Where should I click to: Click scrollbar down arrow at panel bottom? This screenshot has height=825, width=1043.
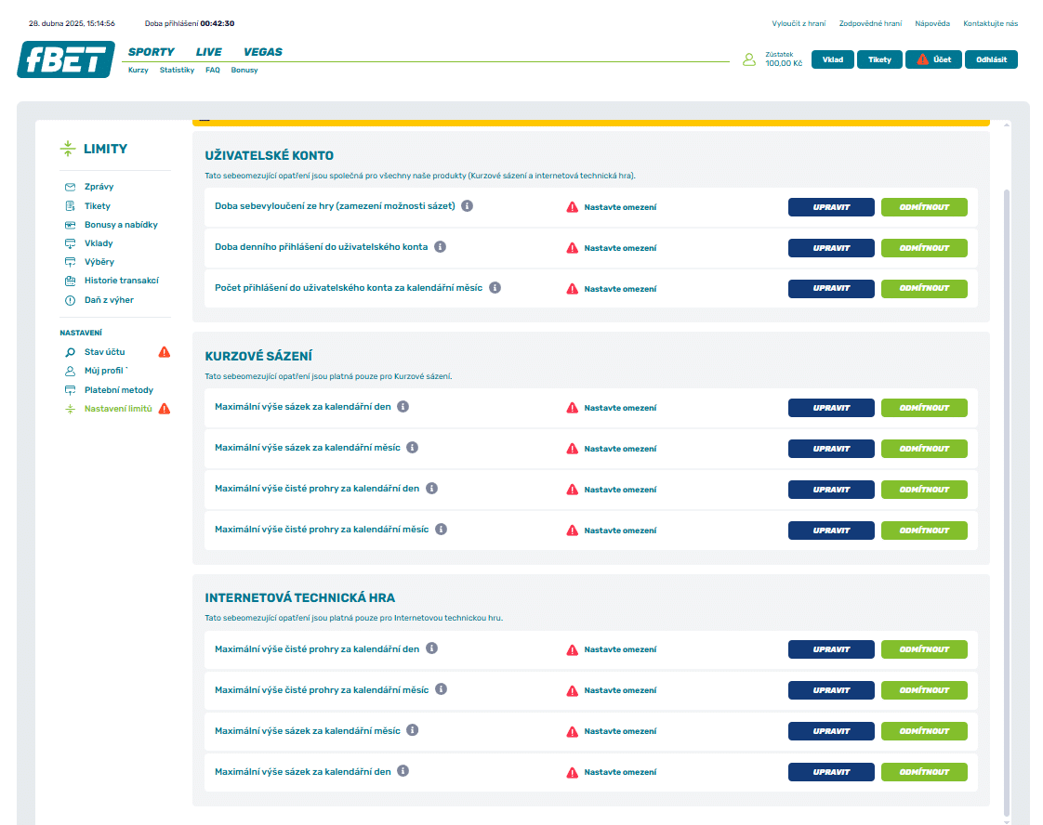[1007, 821]
